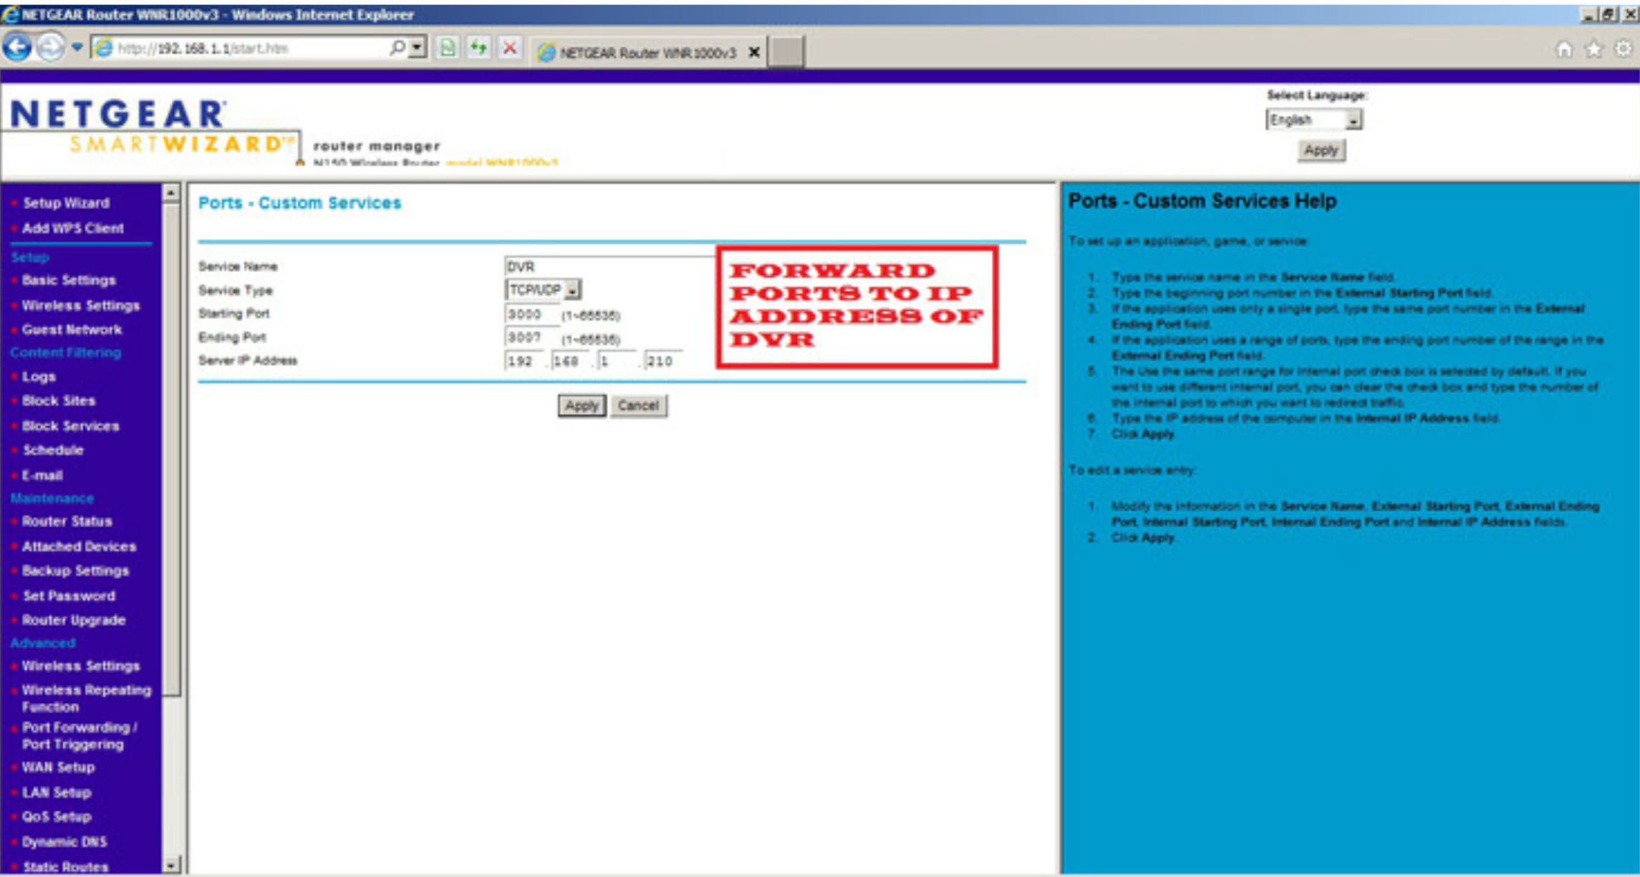Click Apply to save the custom service
Image resolution: width=1640 pixels, height=877 pixels.
tap(582, 406)
